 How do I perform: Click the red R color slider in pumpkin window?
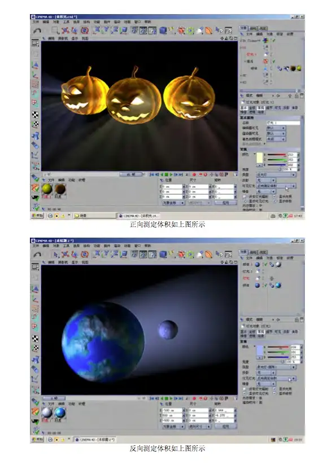pos(277,155)
